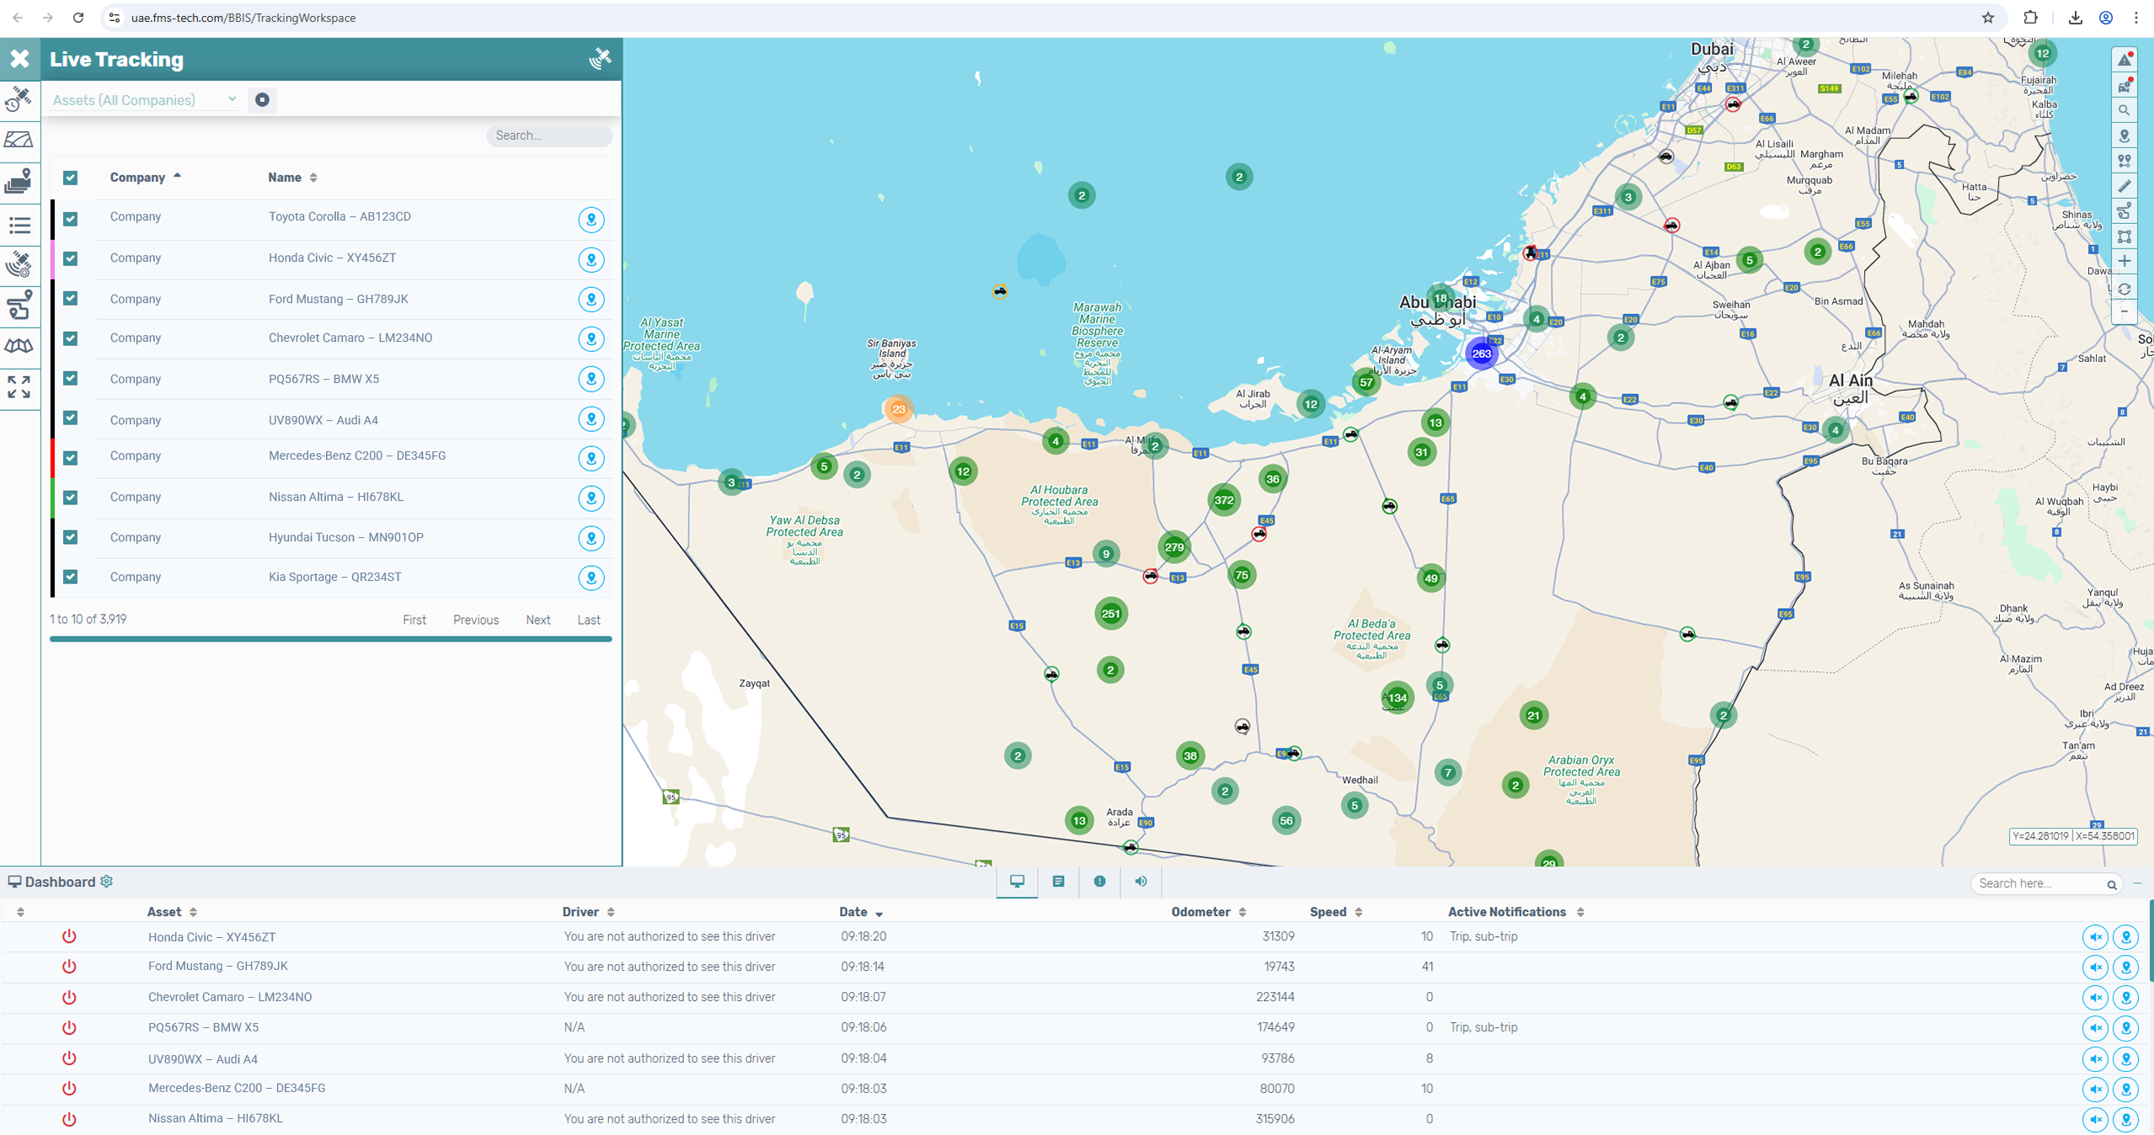The image size is (2154, 1135).
Task: Uncheck the Mercedes-Benz C200 – DE345FG checkbox
Action: coord(71,457)
